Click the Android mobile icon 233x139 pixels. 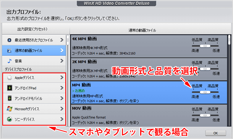tap(10, 98)
